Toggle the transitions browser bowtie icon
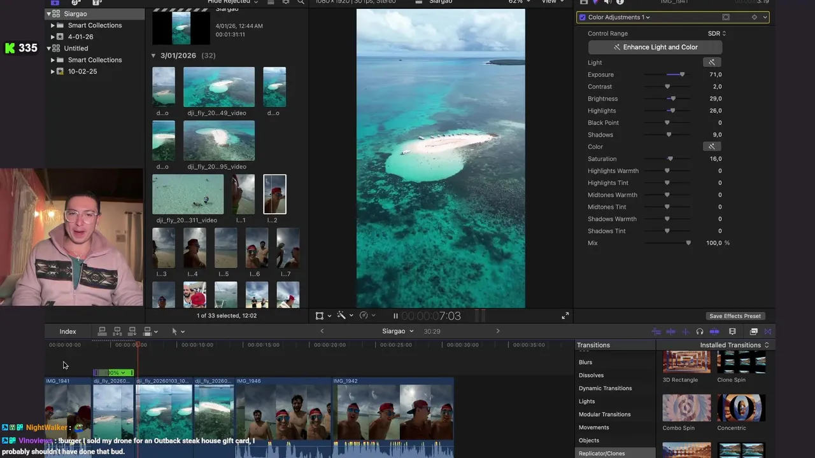 [768, 331]
